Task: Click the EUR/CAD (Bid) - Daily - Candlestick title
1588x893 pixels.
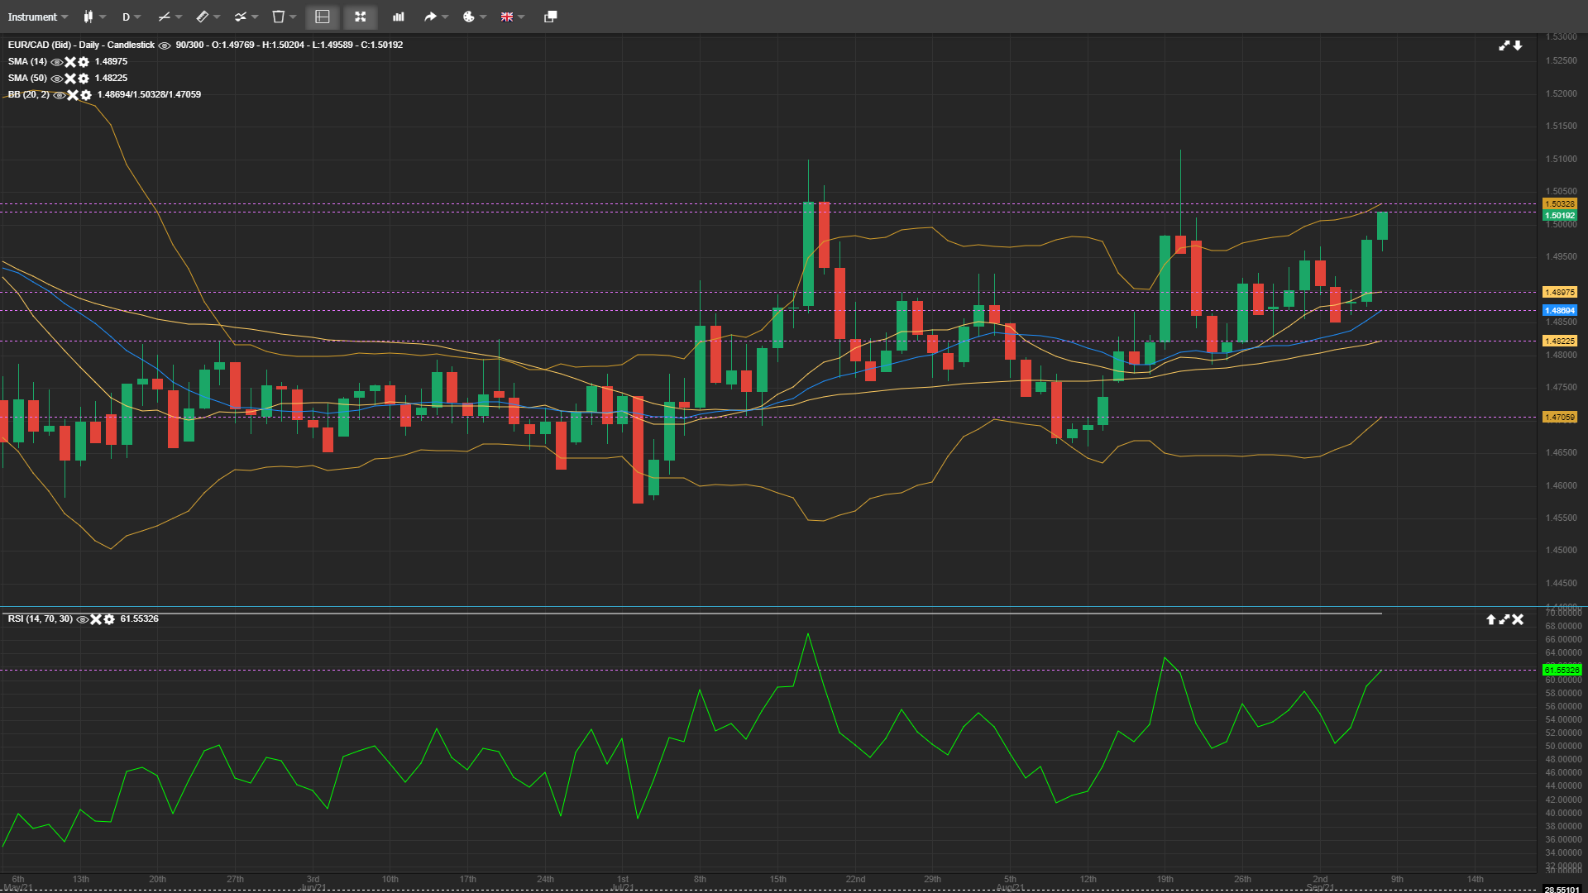Action: (x=81, y=45)
